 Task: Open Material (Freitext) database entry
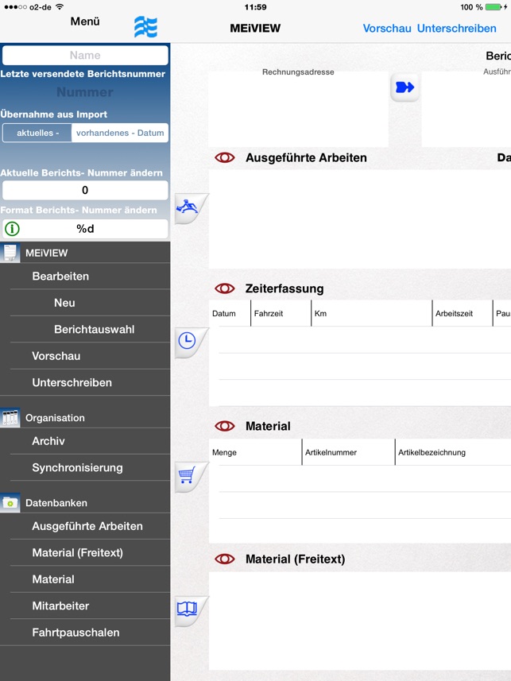coord(85,553)
